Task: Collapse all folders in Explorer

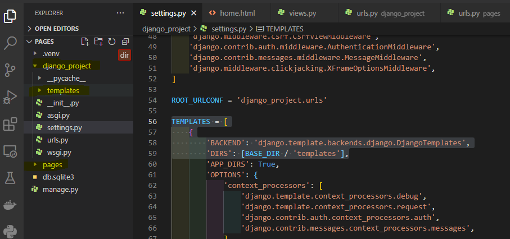Action: point(125,42)
